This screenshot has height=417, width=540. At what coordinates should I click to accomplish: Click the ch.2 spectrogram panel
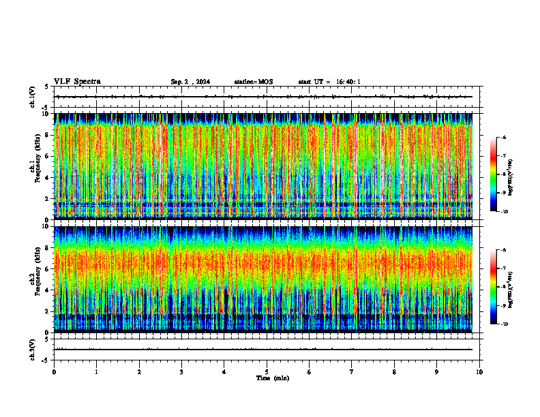coord(263,279)
